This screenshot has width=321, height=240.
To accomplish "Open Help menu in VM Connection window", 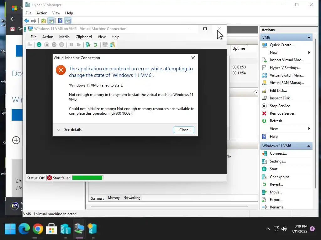I will pyautogui.click(x=115, y=37).
